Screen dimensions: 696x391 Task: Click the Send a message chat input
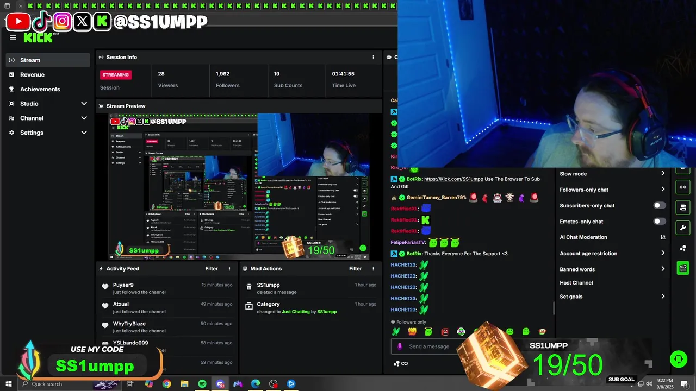[x=429, y=346]
